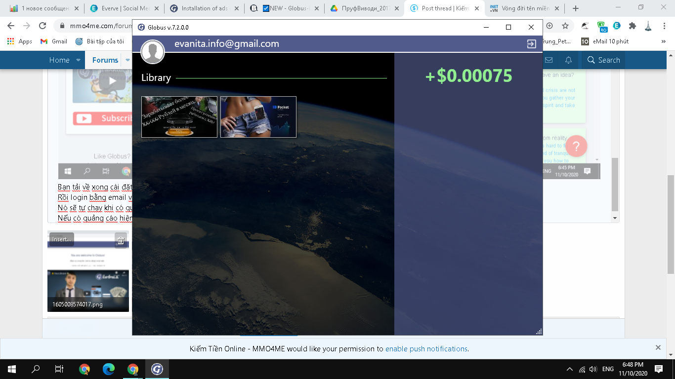Open the Russian 100,000 rubles ad thumbnail
Image resolution: width=675 pixels, height=379 pixels.
pos(179,117)
